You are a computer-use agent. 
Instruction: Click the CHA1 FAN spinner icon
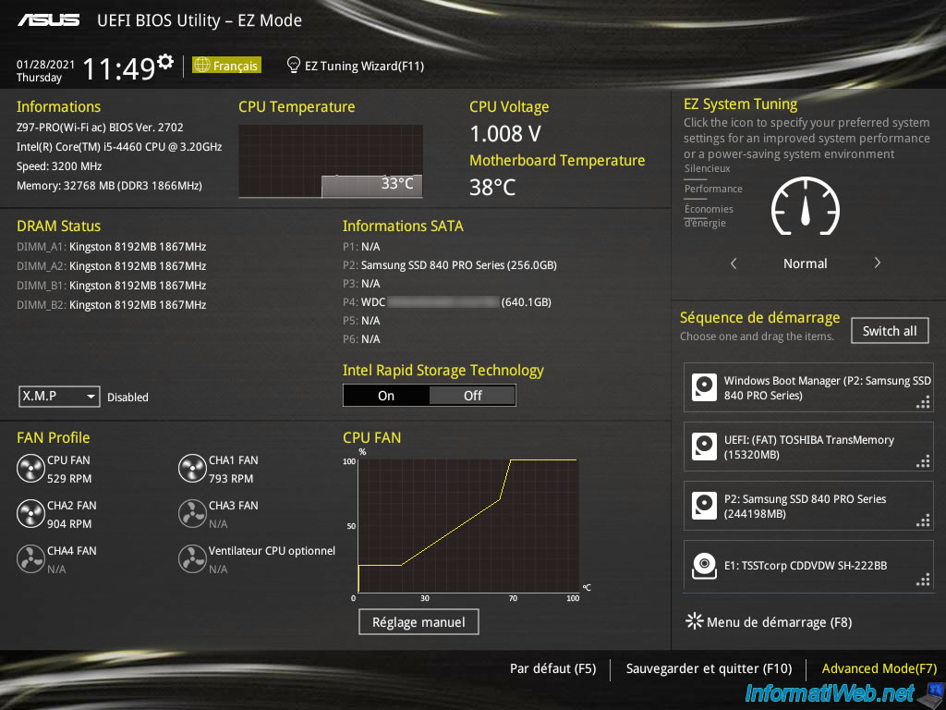click(192, 469)
